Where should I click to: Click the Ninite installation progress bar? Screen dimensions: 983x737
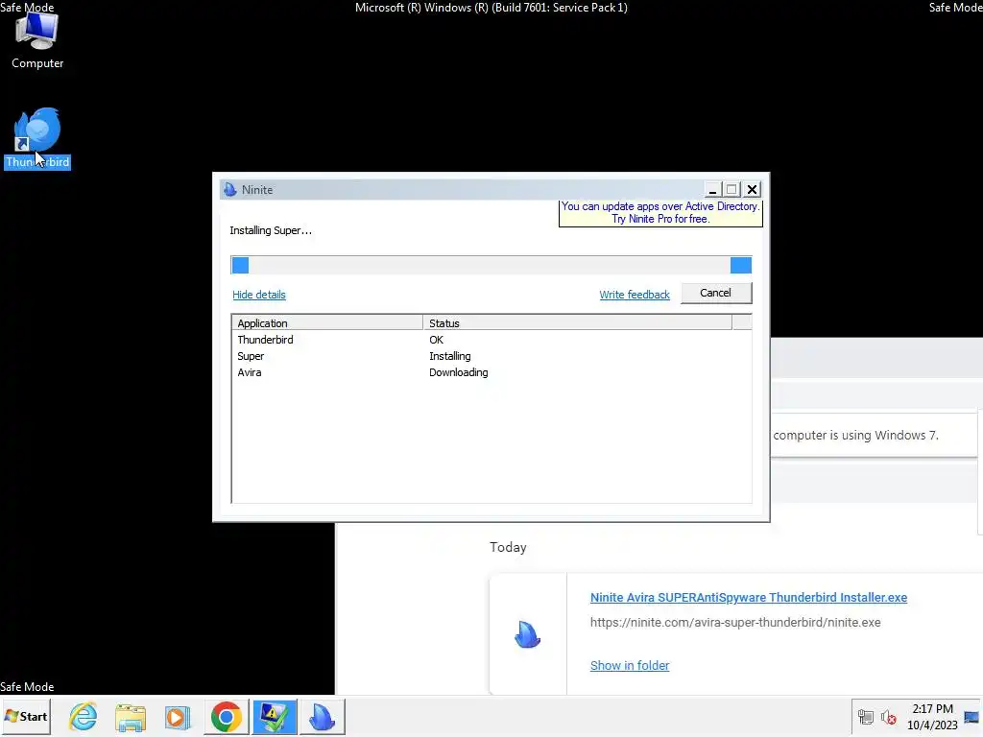491,265
